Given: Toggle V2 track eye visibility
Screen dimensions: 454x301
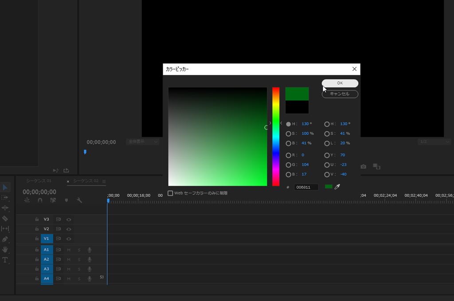Looking at the screenshot, I should point(69,229).
